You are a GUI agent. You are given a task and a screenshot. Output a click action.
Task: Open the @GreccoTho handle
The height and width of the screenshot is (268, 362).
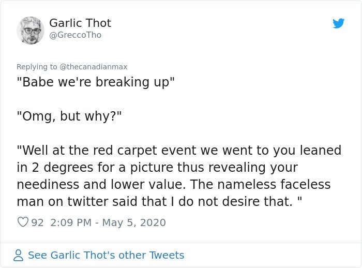coord(75,35)
